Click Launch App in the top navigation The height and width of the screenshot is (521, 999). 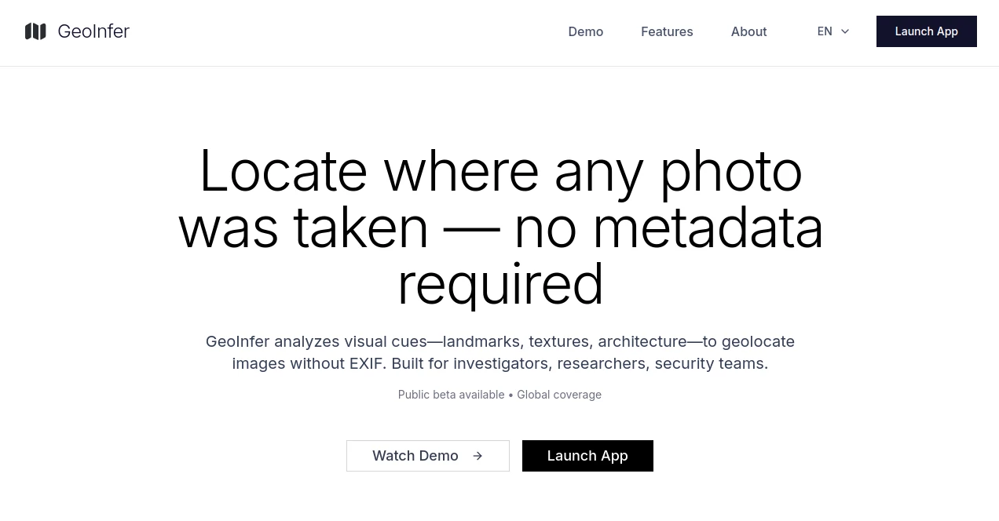tap(926, 31)
